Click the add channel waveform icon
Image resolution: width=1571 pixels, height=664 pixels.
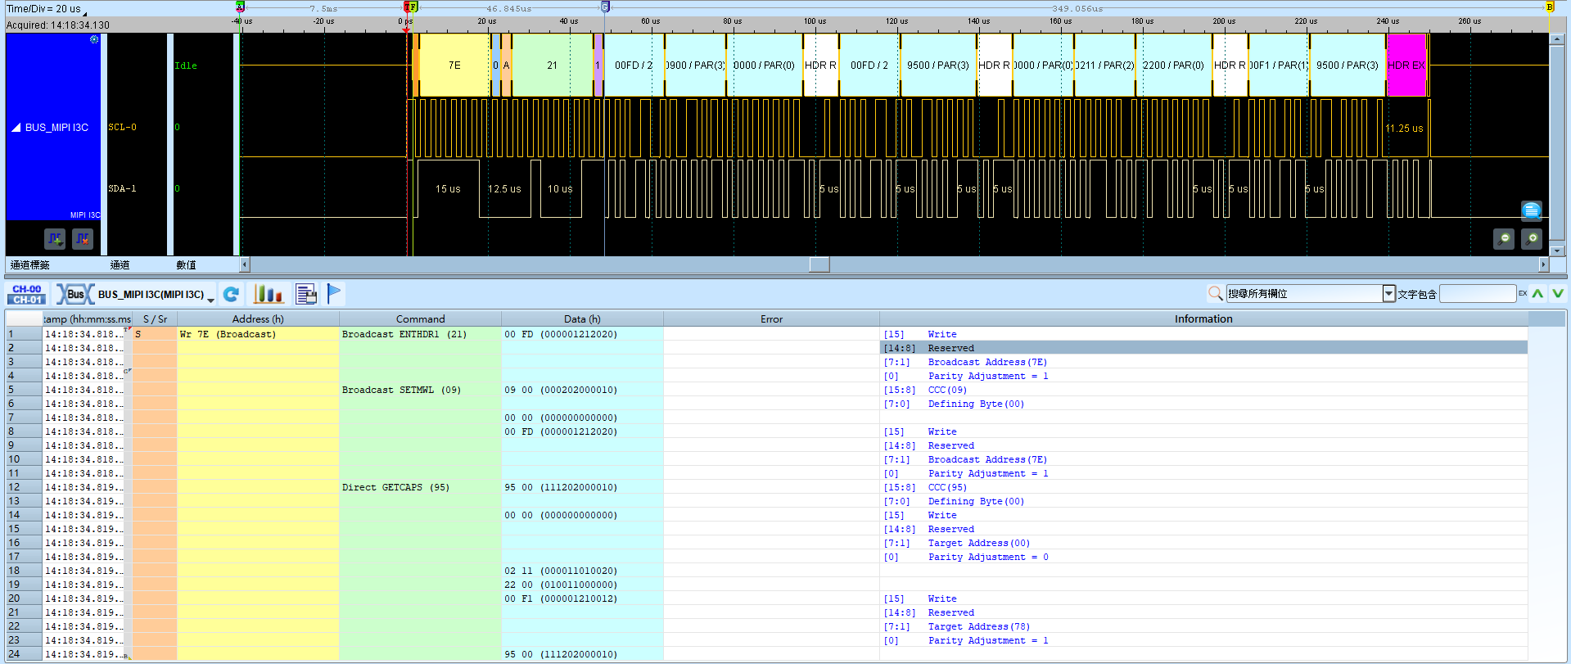[x=55, y=239]
